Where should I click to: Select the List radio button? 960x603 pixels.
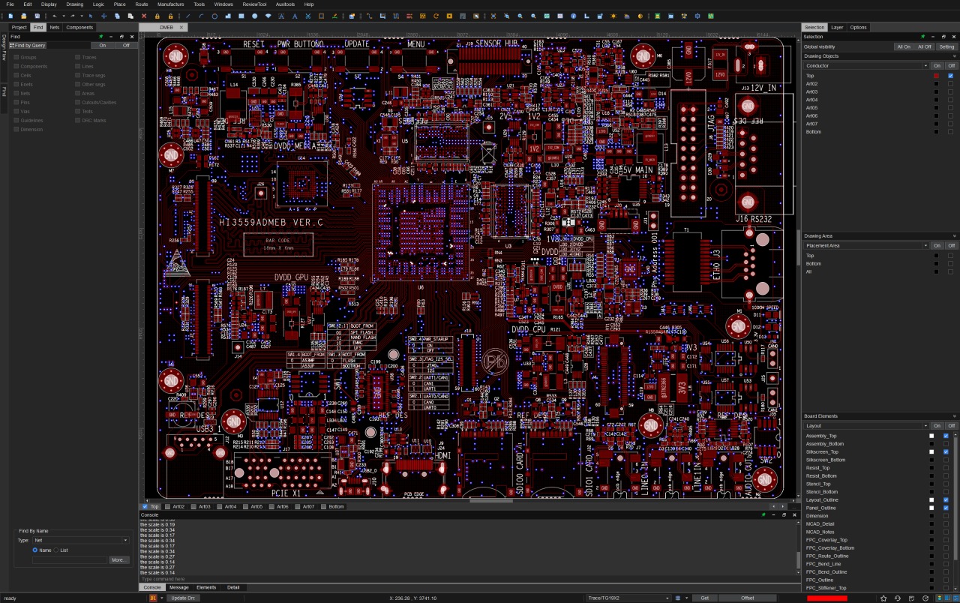pos(56,550)
